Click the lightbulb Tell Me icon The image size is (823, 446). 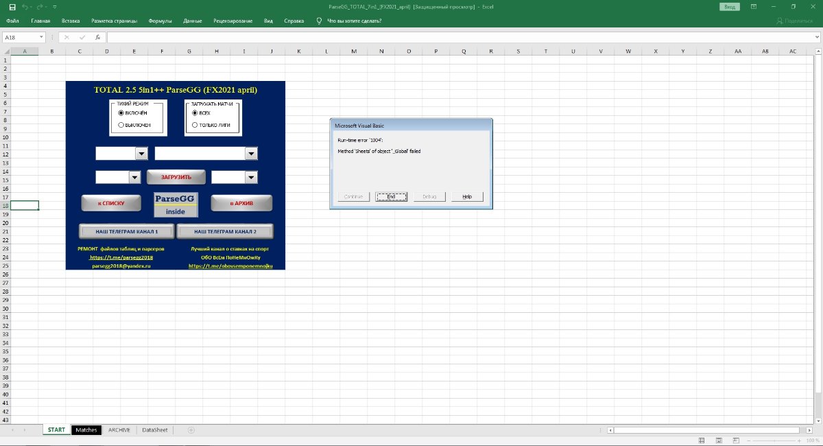coord(319,21)
